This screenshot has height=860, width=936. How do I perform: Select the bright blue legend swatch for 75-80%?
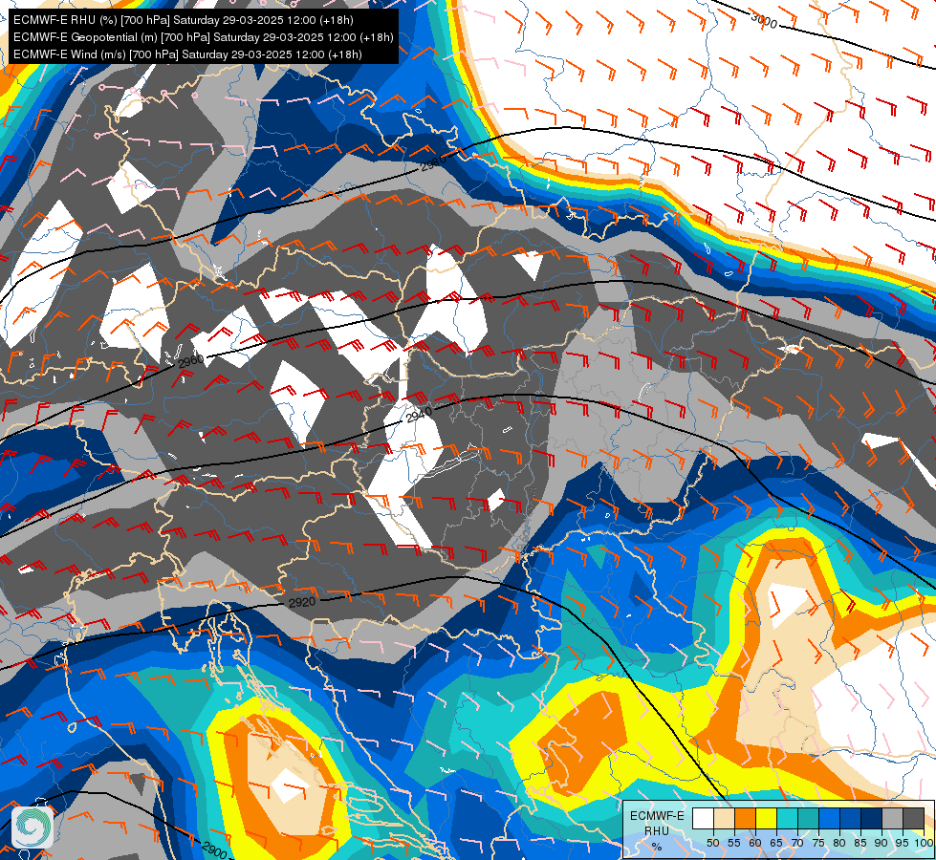829,818
